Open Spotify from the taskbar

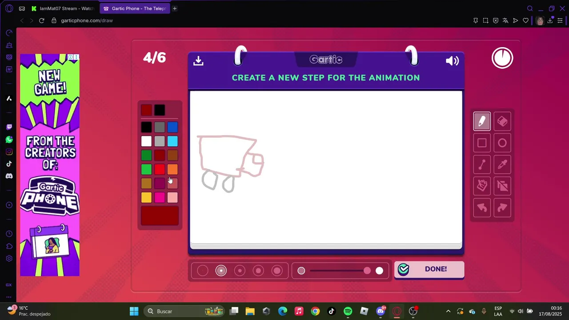(348, 311)
